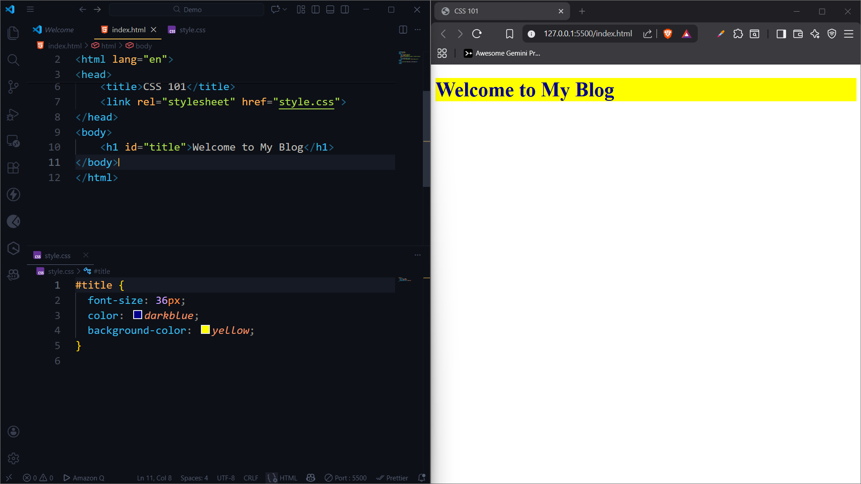
Task: Open more actions for style.css editor group
Action: [417, 255]
